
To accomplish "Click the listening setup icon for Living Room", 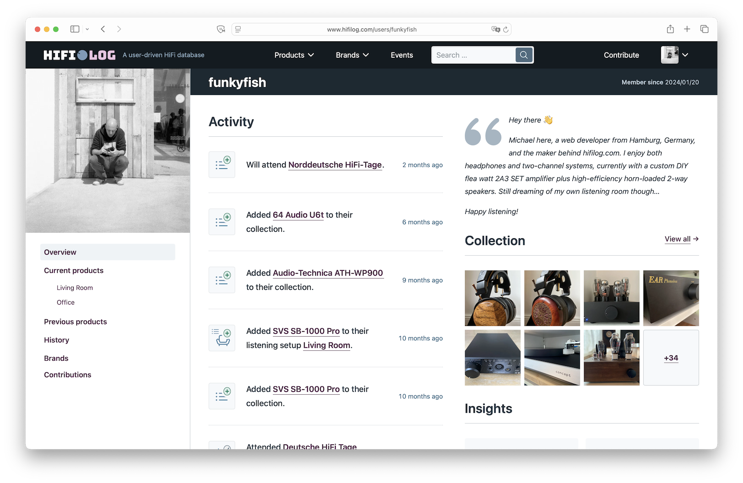I will [222, 338].
